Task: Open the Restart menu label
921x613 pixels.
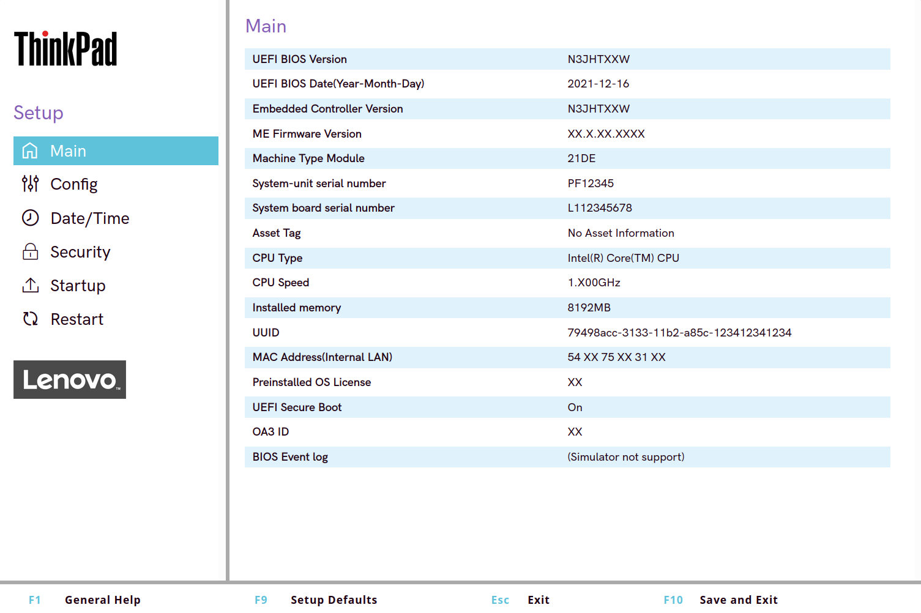Action: (x=77, y=319)
